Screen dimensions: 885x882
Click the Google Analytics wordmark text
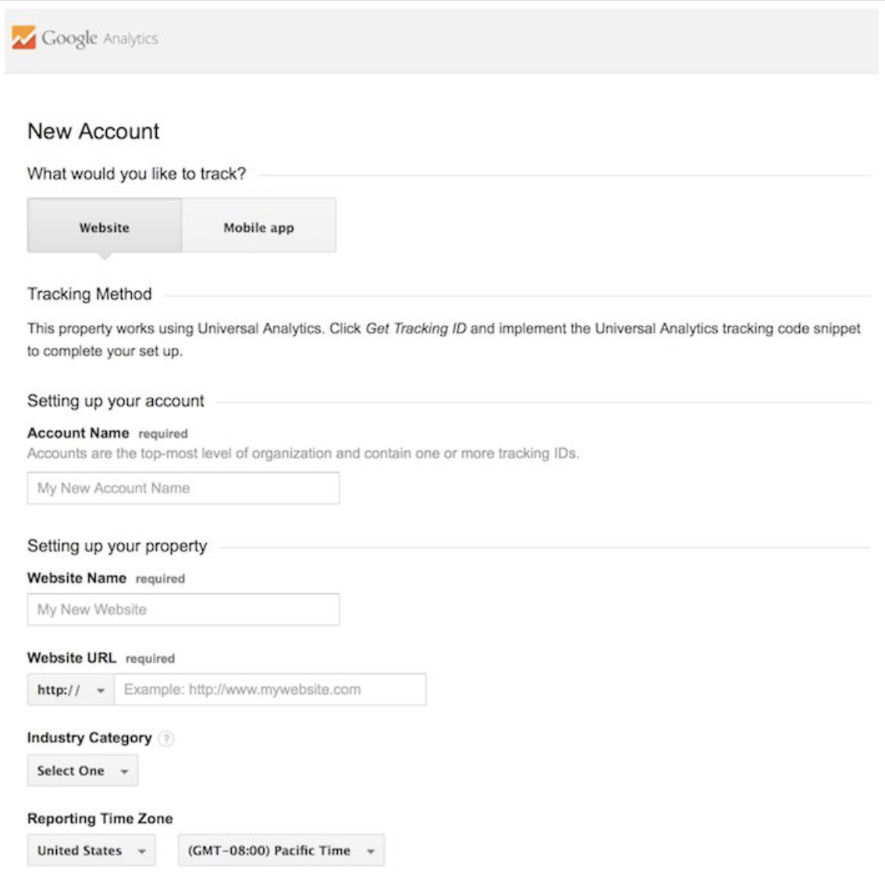coord(99,38)
